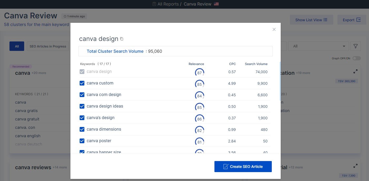Viewport: 369px width, 181px height.
Task: Uncheck the canva dimensions keyword
Action: click(x=82, y=129)
